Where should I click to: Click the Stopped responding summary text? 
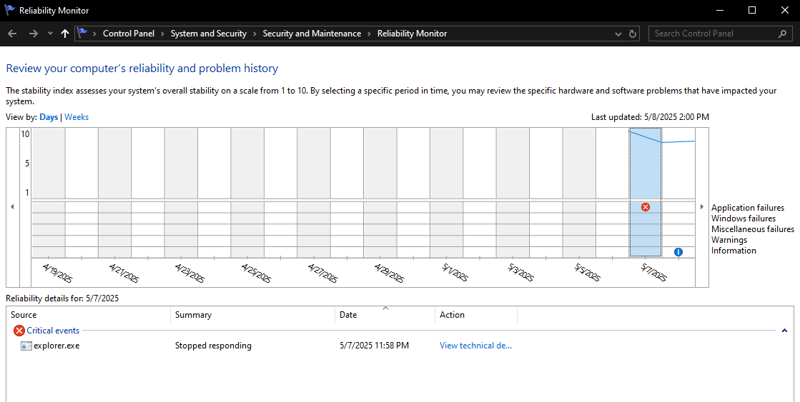pyautogui.click(x=213, y=346)
